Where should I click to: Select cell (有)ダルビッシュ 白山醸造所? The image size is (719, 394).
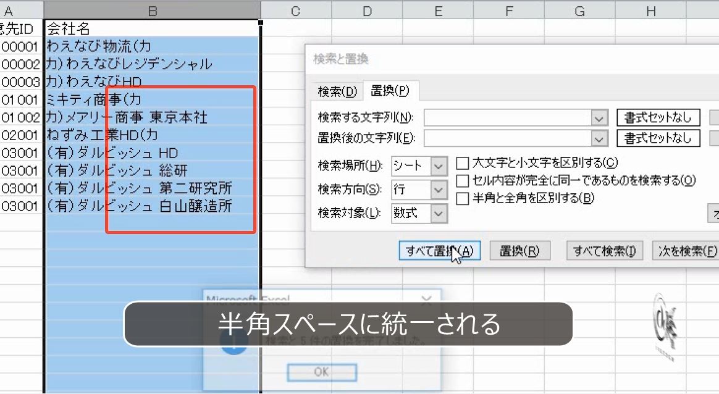pyautogui.click(x=152, y=206)
